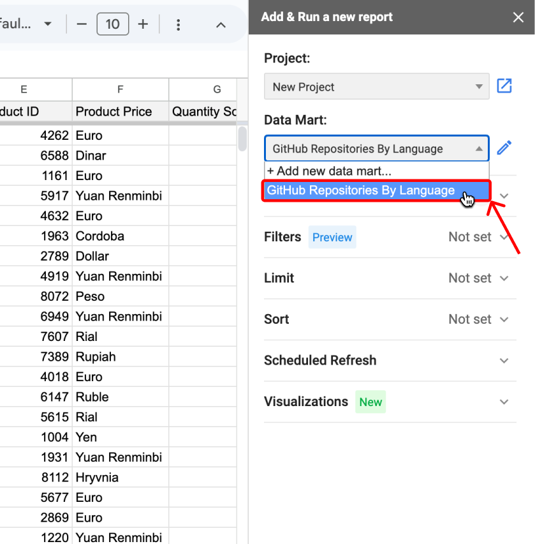Click the Preview badge next to Filters
Image resolution: width=535 pixels, height=544 pixels.
[332, 238]
